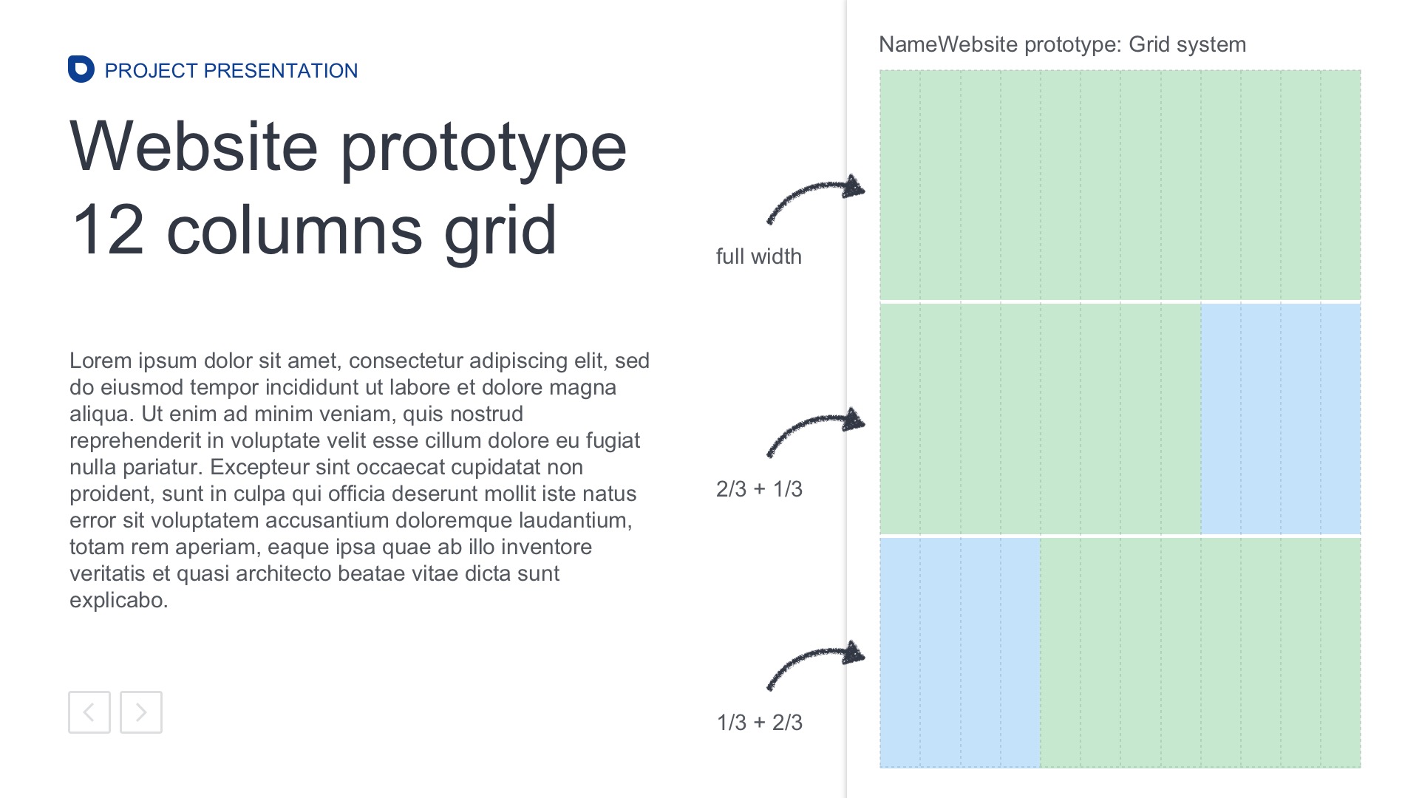Select the Lorem ipsum body paragraph

359,480
